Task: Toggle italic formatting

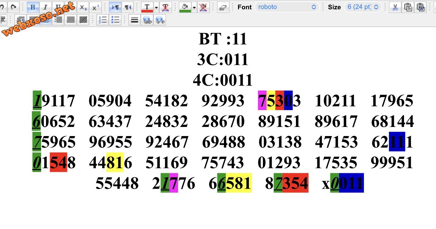Action: [45, 7]
